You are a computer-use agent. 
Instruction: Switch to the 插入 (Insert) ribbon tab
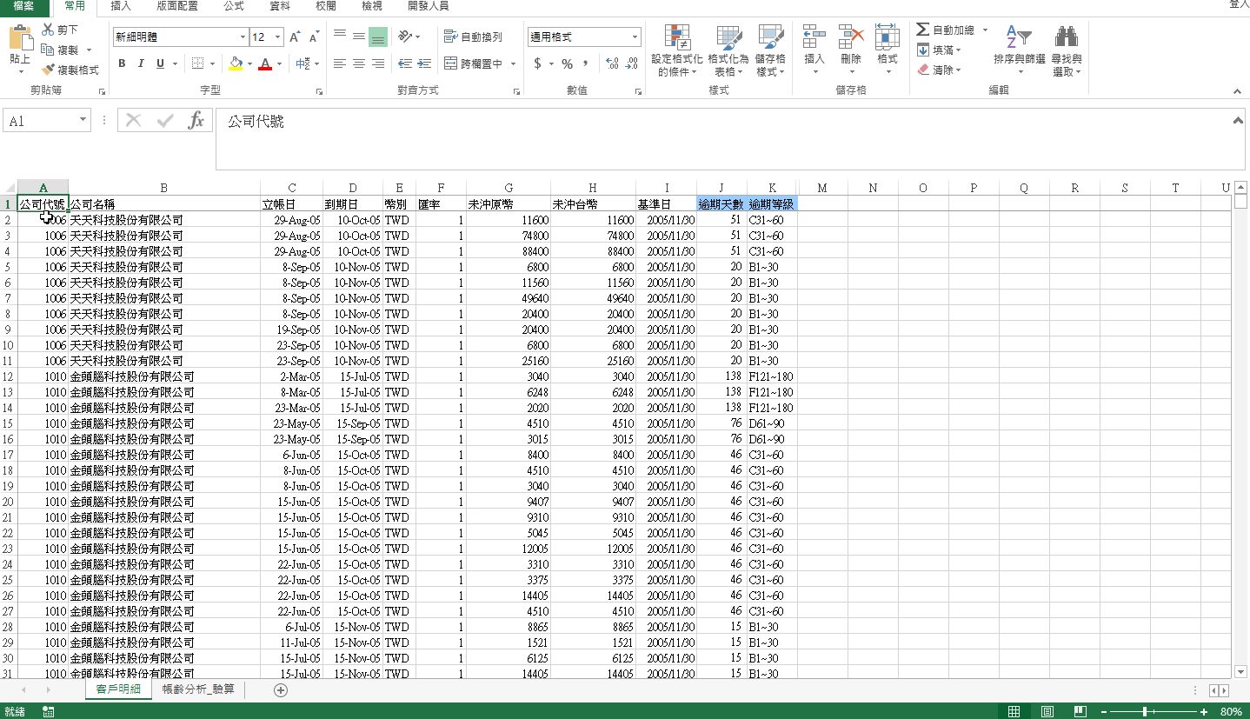point(121,6)
